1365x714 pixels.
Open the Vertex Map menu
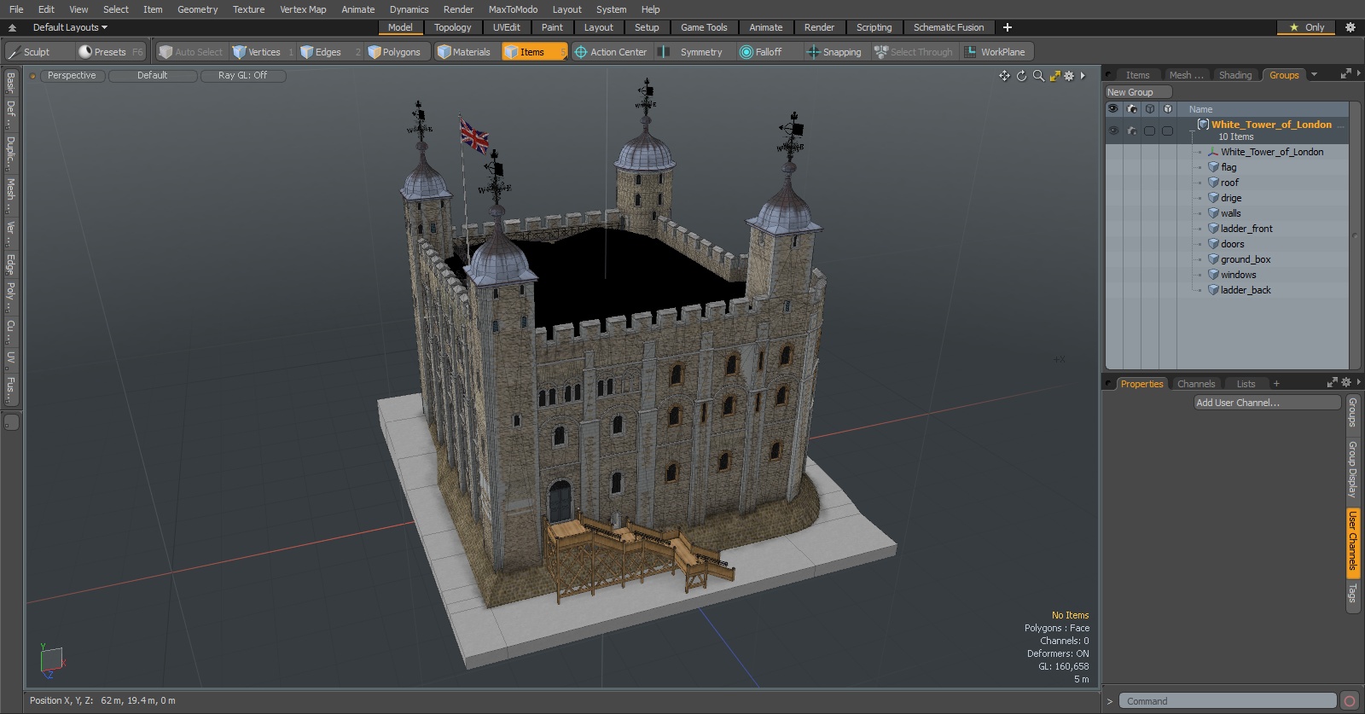(x=303, y=9)
